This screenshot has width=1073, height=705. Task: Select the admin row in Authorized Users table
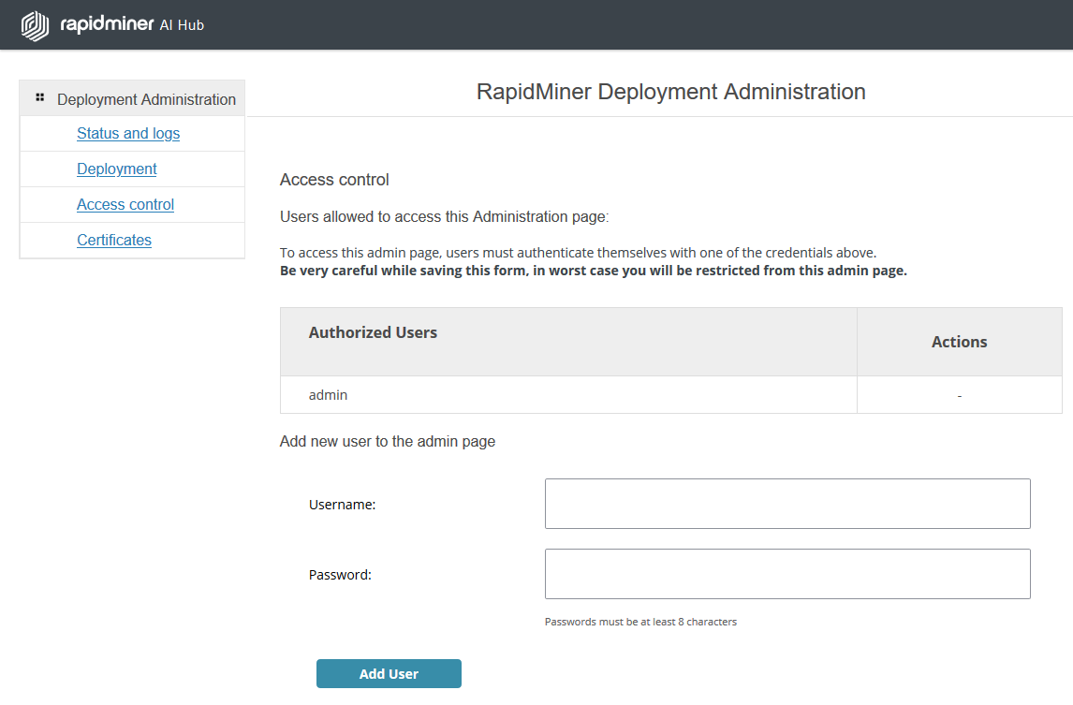328,394
